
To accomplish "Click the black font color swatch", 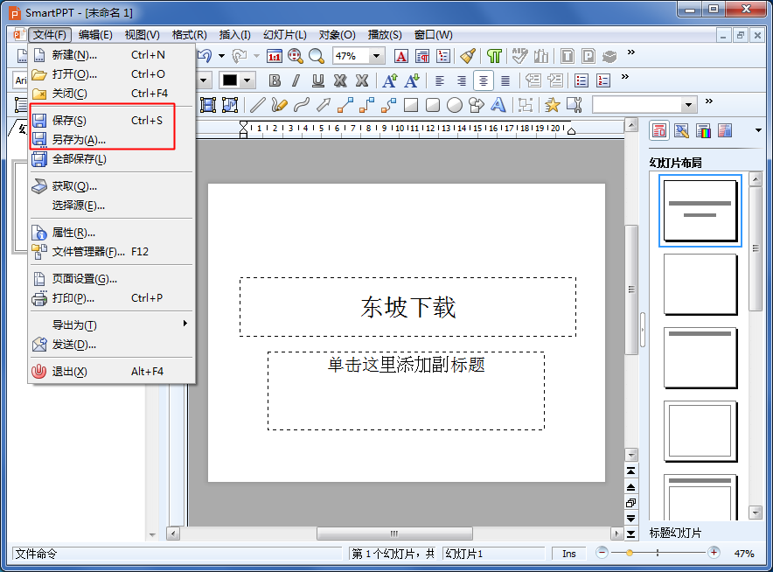I will 230,80.
